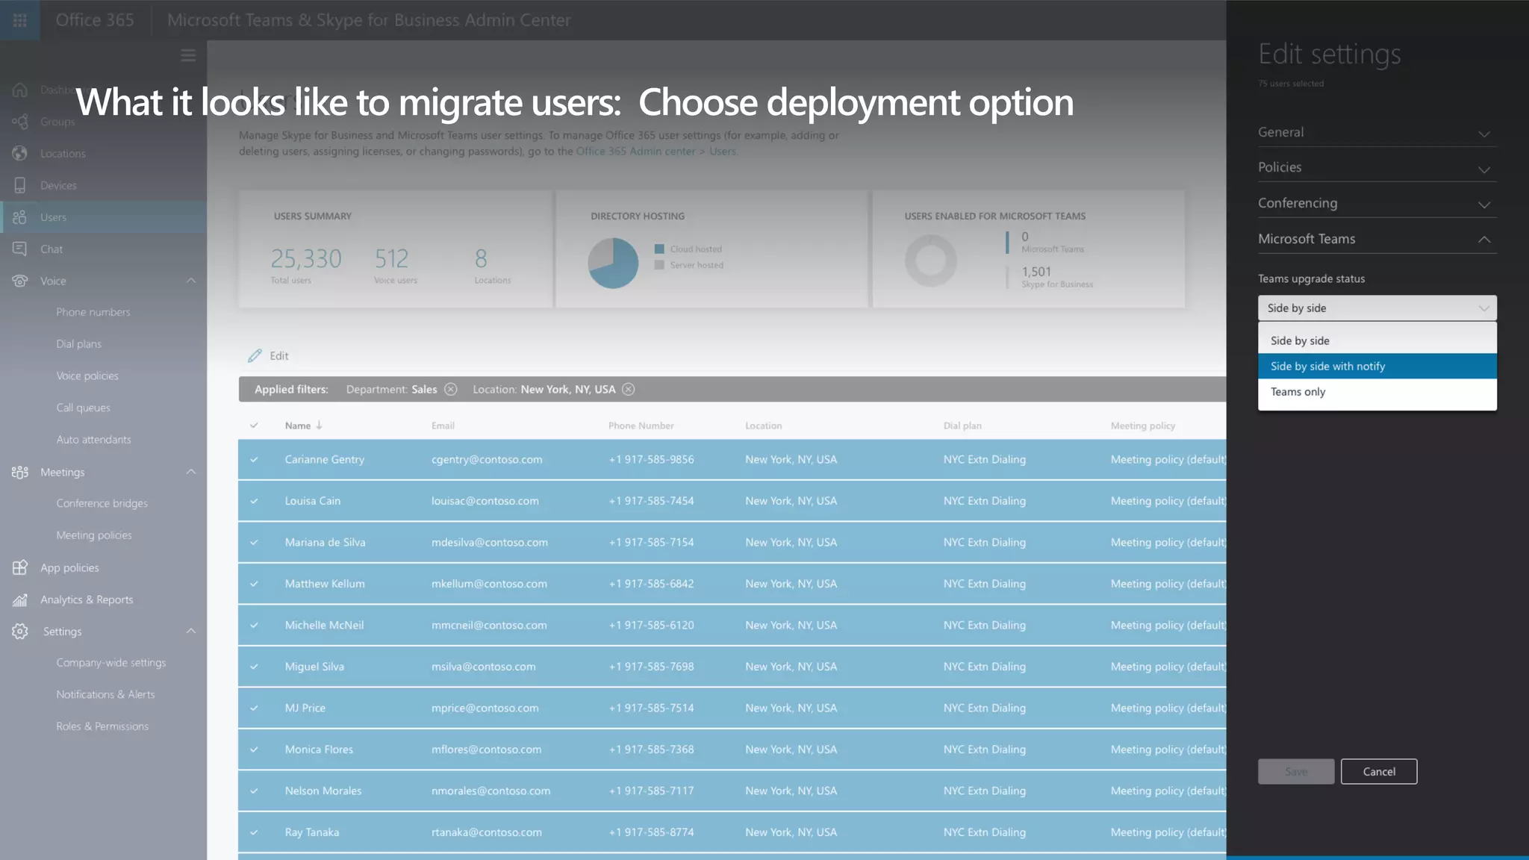Click the Edit pencil icon
This screenshot has height=860, width=1529.
[255, 356]
